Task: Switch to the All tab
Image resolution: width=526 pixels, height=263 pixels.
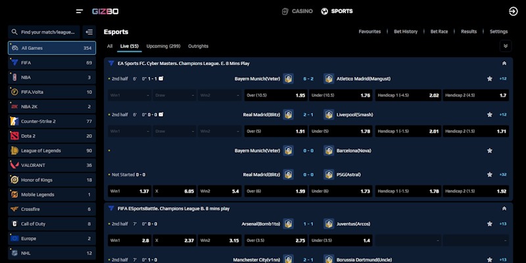Action: point(110,46)
